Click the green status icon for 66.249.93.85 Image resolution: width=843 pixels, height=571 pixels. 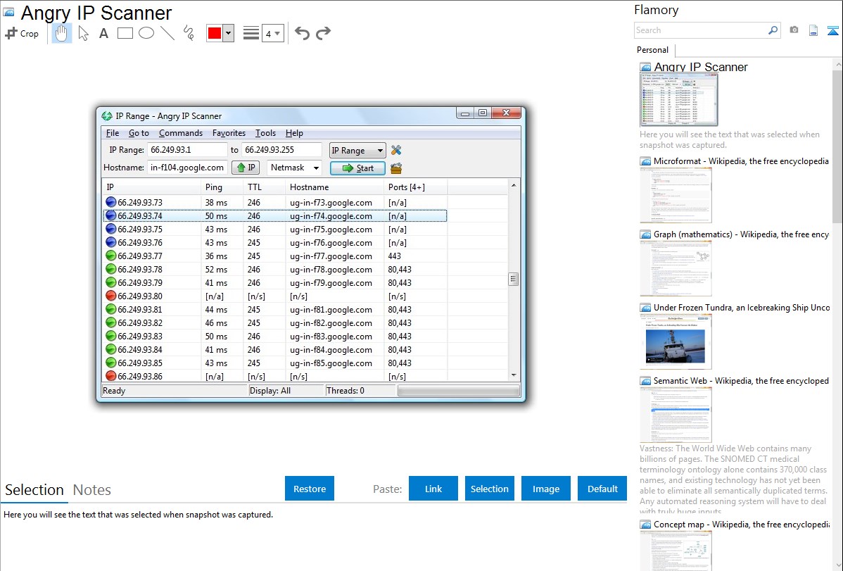(110, 363)
